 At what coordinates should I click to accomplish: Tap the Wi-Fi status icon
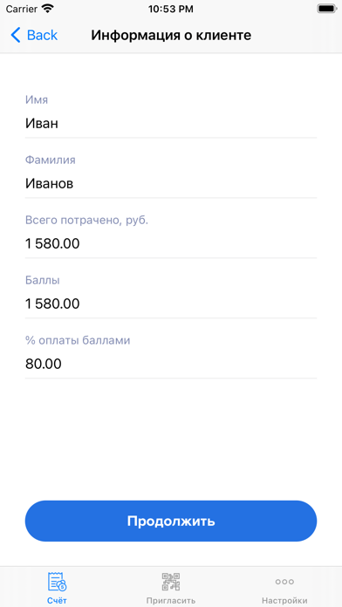point(48,9)
